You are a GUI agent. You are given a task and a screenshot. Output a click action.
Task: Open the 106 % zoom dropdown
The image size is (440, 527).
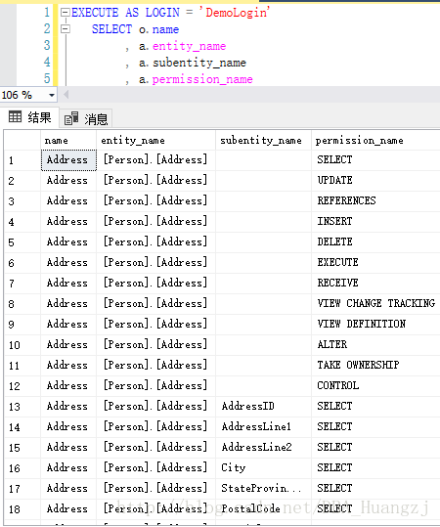pyautogui.click(x=52, y=95)
